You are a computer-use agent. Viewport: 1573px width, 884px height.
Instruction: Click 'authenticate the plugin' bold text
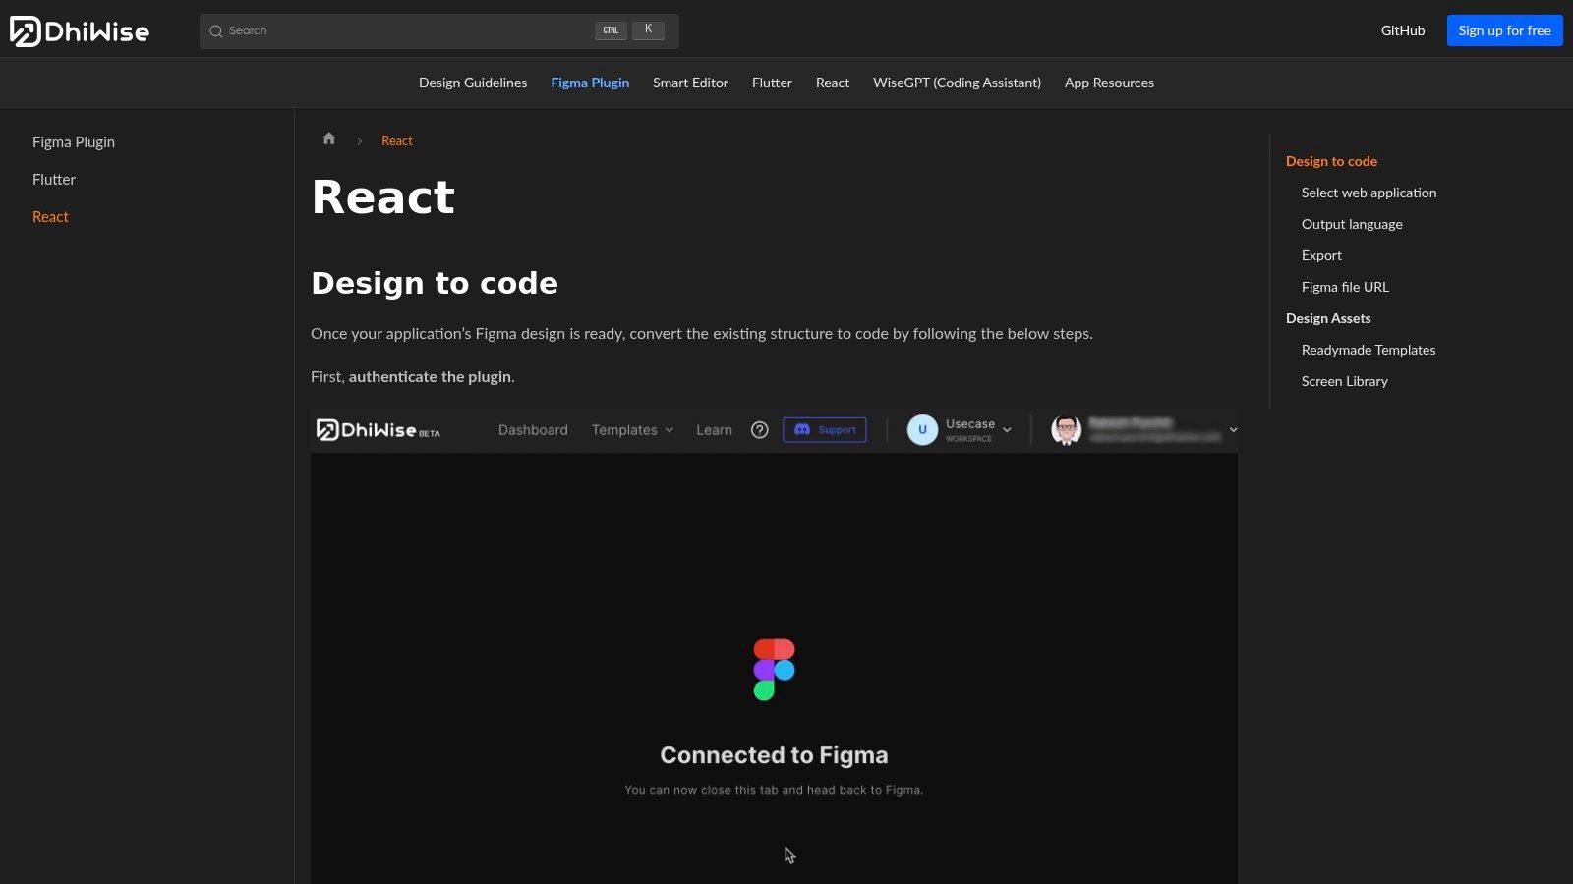coord(430,377)
